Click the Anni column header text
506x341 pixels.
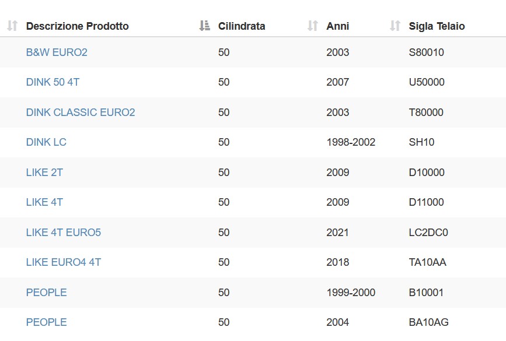click(337, 26)
